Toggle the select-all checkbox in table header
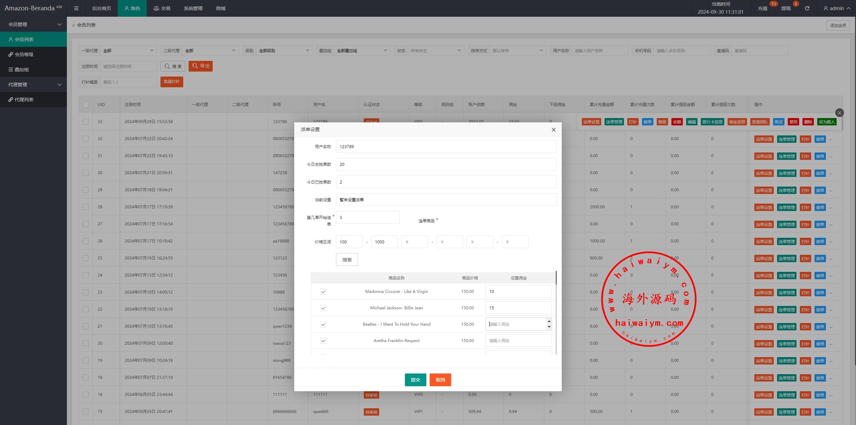 86,105
